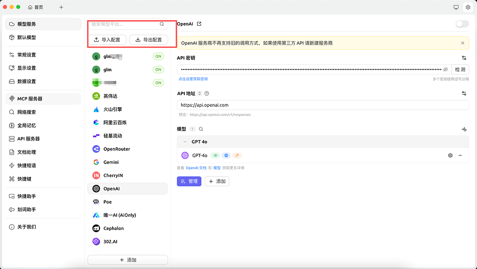Select 火山引擎 provider
This screenshot has width=477, height=269.
128,109
